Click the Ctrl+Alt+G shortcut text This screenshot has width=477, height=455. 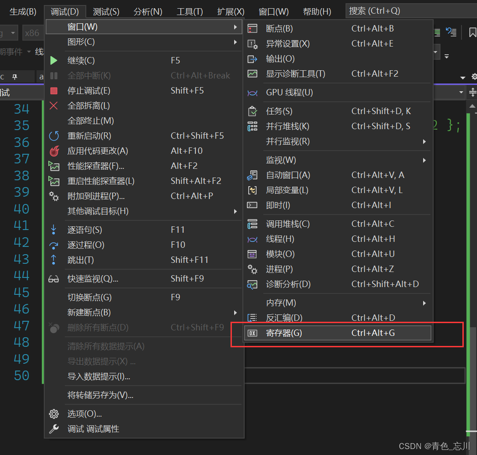point(373,333)
